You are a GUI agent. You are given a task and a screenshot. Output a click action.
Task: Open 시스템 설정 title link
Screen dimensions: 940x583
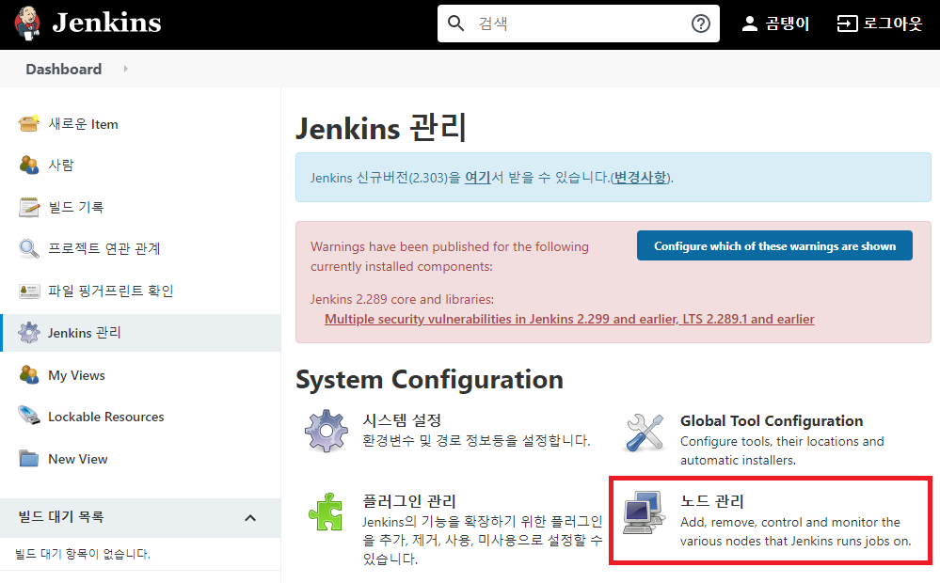pos(402,420)
